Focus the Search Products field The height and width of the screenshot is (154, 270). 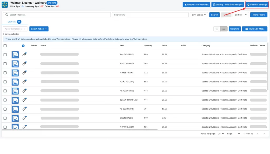coord(57,15)
